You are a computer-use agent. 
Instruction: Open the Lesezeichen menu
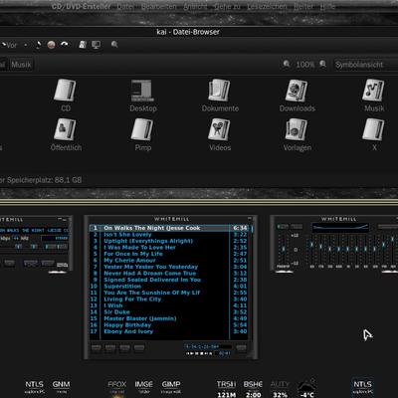click(267, 6)
